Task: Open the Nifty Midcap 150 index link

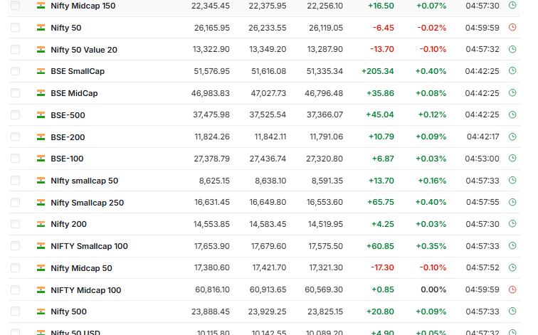Action: tap(83, 6)
